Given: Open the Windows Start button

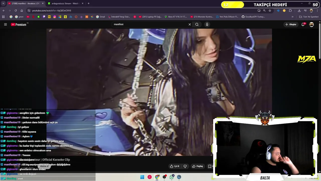Looking at the screenshot, I should [142, 177].
